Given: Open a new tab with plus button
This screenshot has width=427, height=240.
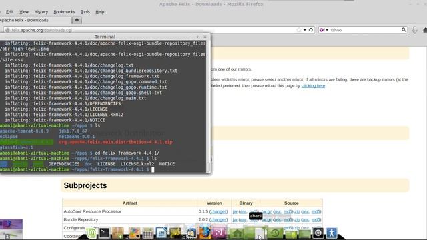Looking at the screenshot, I should [77, 20].
